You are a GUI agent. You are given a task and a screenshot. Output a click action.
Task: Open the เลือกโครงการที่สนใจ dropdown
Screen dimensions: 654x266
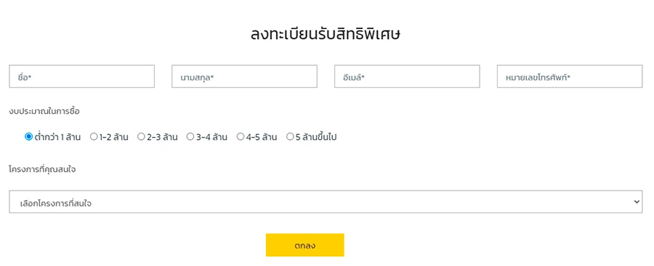click(x=326, y=202)
